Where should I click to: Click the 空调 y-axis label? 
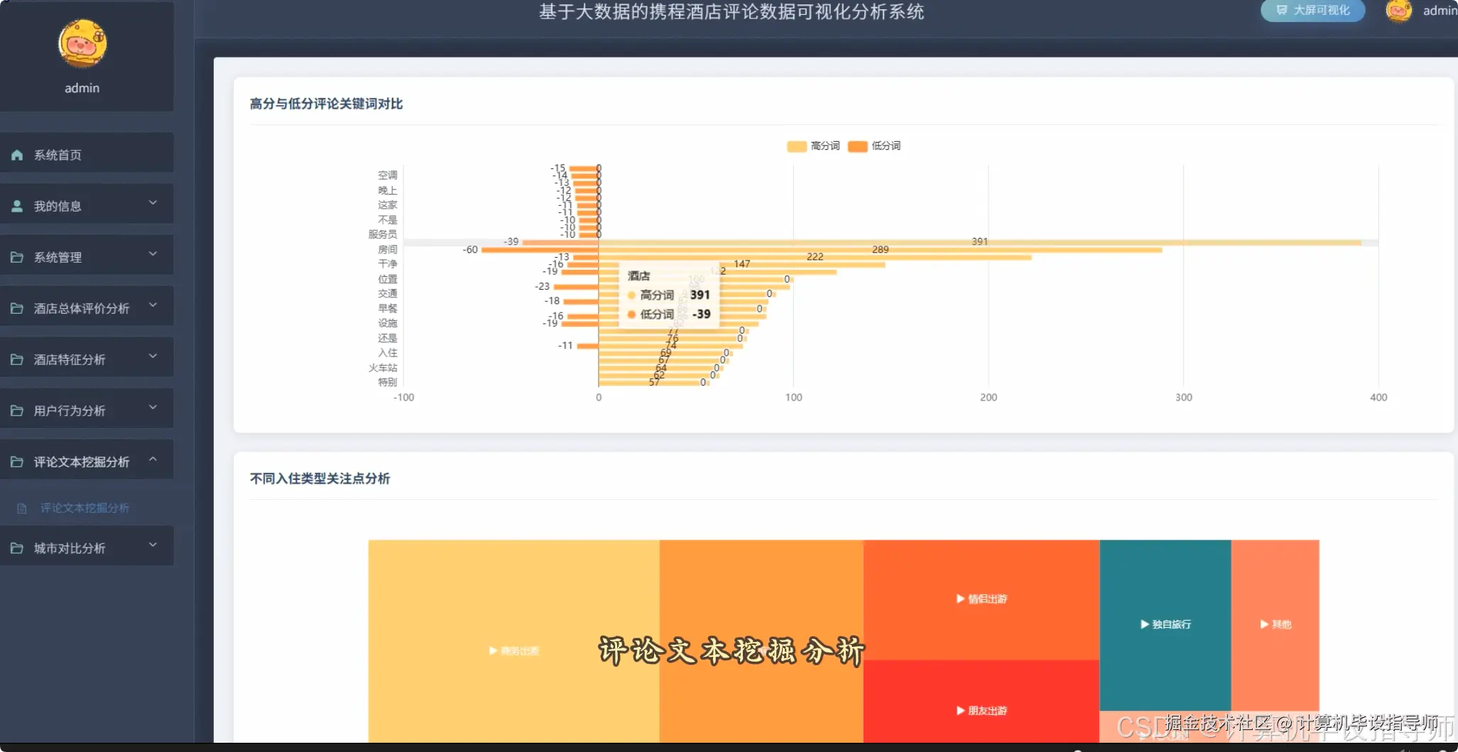tap(388, 175)
